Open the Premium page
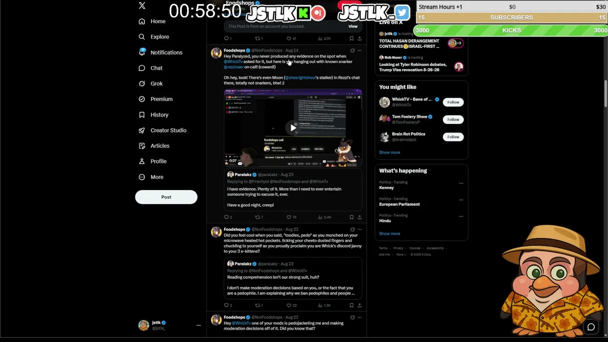This screenshot has width=608, height=342. (x=155, y=99)
